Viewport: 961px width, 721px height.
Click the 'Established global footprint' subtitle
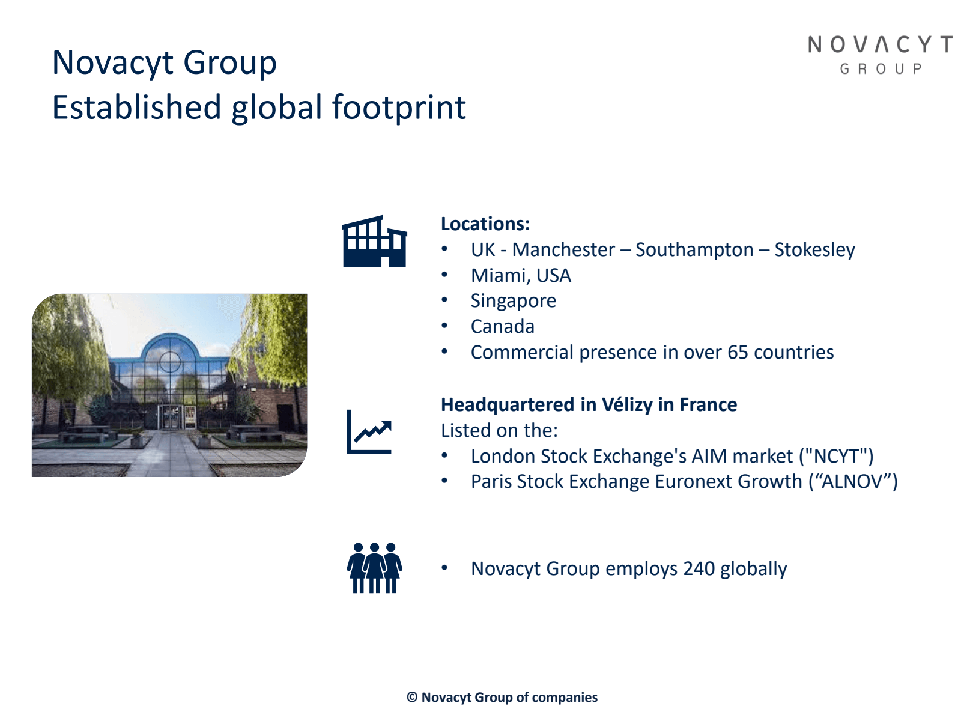click(259, 107)
